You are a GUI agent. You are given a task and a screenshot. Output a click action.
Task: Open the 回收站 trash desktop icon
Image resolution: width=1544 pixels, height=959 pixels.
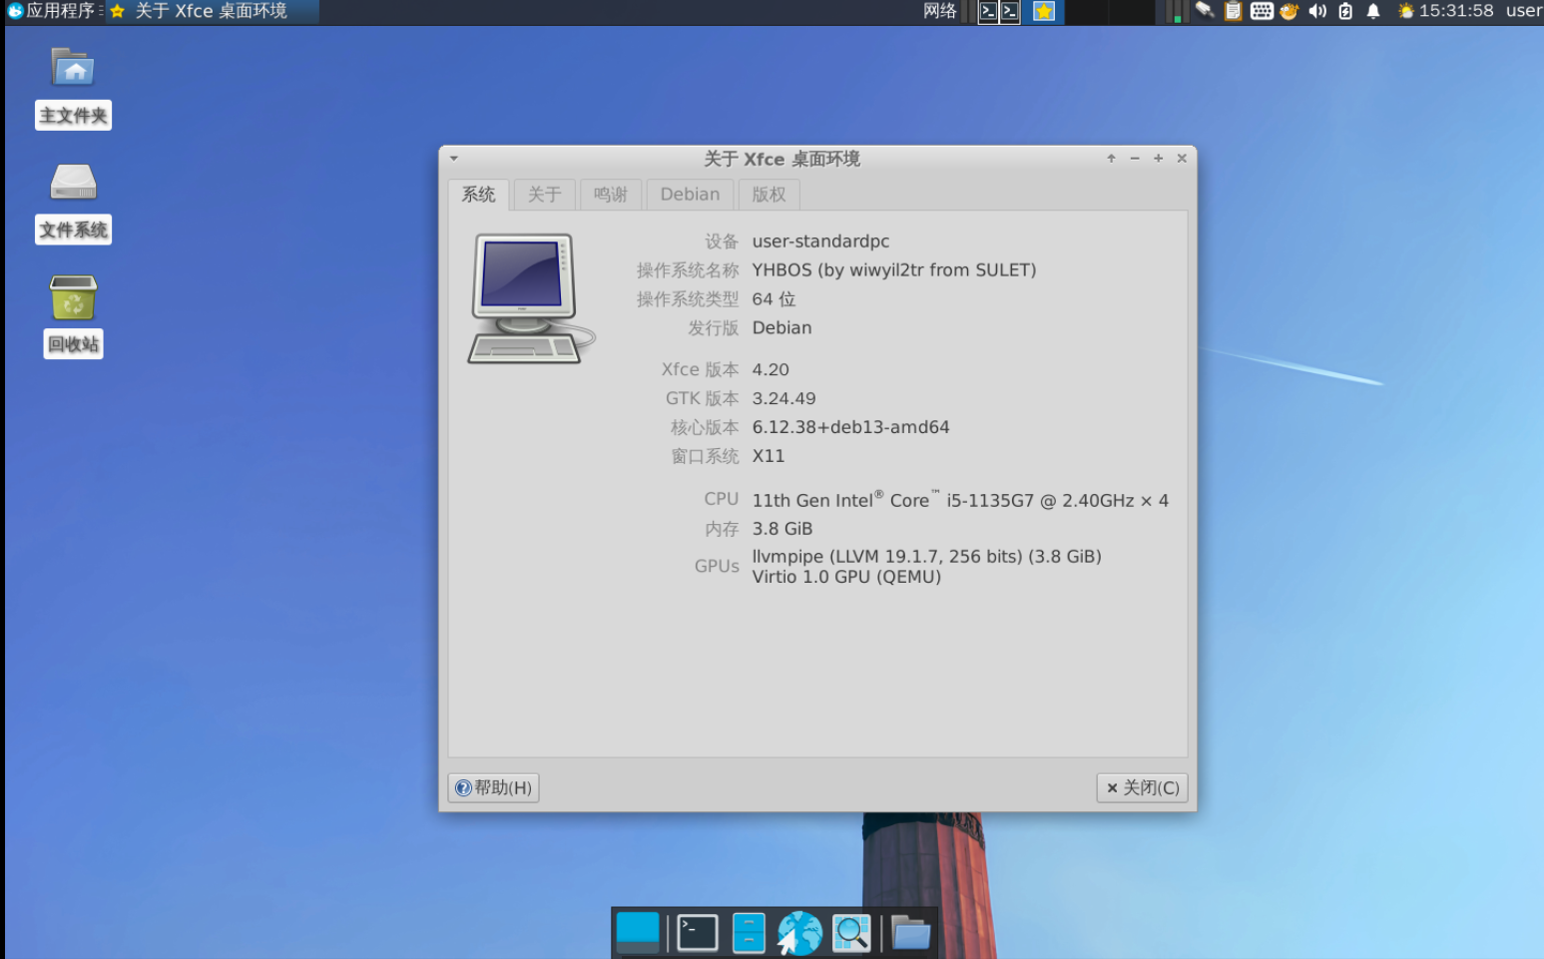click(x=73, y=316)
